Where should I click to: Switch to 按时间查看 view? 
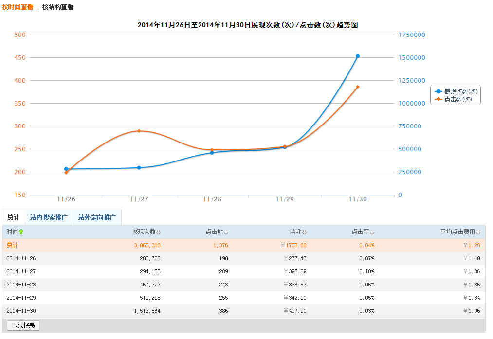(18, 7)
